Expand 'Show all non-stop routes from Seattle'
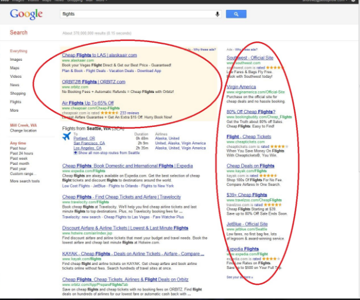This screenshot has height=300, width=360. tap(107, 153)
